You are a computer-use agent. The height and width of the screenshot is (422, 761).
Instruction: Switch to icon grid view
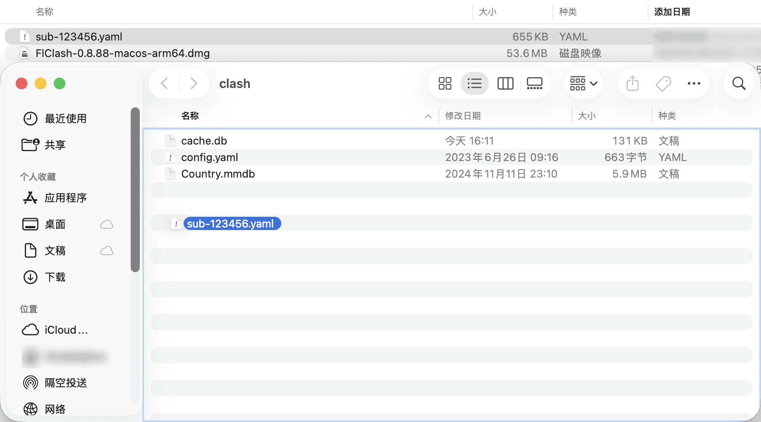tap(445, 83)
